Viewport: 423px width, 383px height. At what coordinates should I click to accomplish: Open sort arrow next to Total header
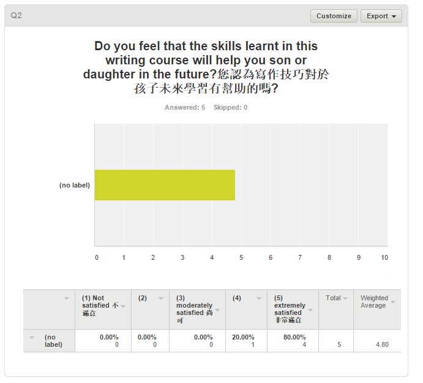[x=345, y=298]
